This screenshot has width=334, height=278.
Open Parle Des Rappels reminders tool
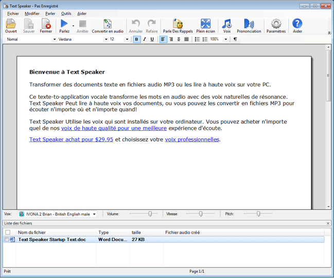(x=178, y=24)
